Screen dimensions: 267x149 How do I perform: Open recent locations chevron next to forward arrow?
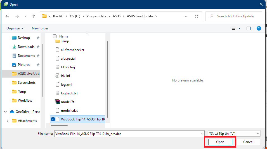coord(25,16)
